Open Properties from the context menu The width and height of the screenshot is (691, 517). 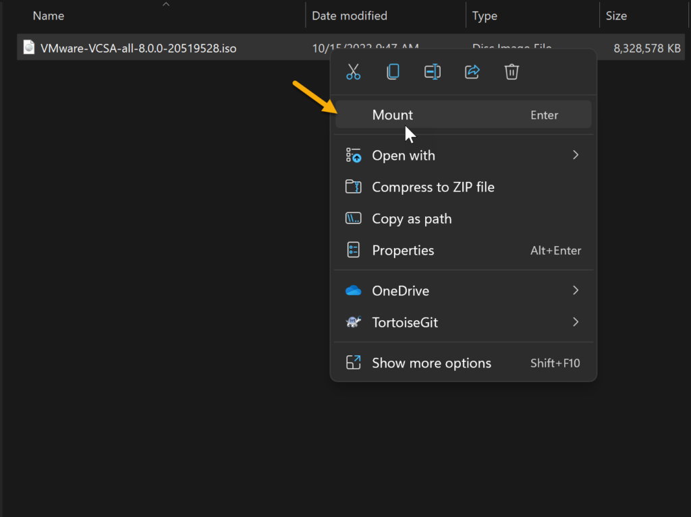(403, 251)
